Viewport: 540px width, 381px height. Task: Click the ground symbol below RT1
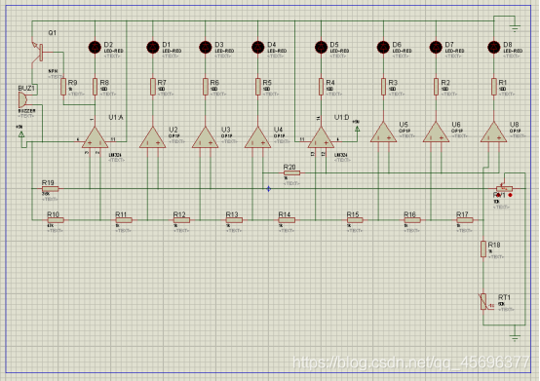tap(515, 338)
